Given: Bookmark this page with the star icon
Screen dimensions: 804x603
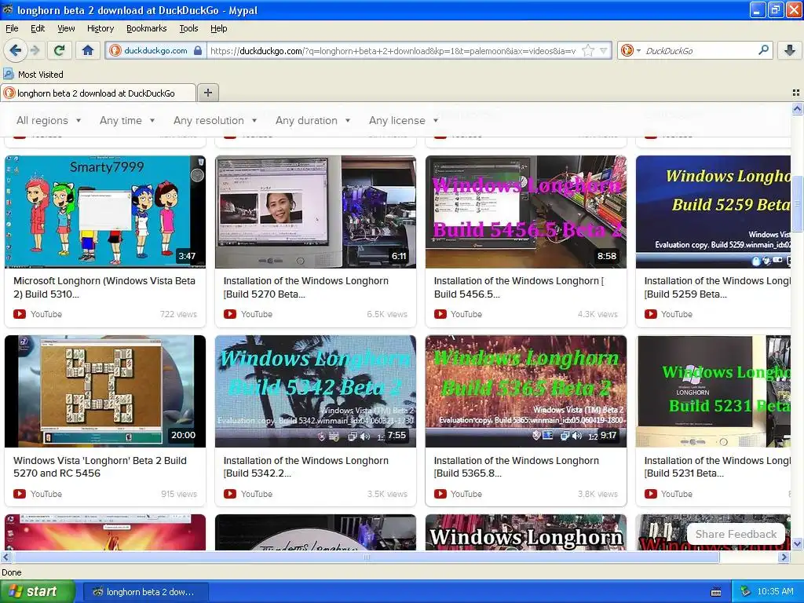Looking at the screenshot, I should click(588, 50).
